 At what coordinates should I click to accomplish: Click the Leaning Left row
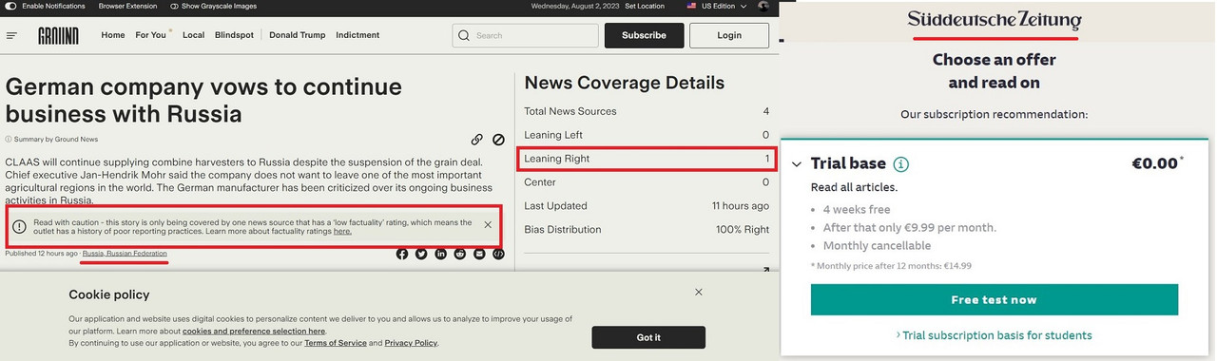647,135
